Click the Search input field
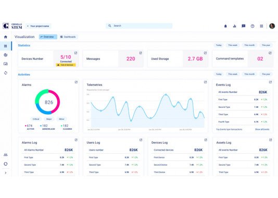Image resolution: width=278 pixels, height=198 pixels. coord(139,26)
